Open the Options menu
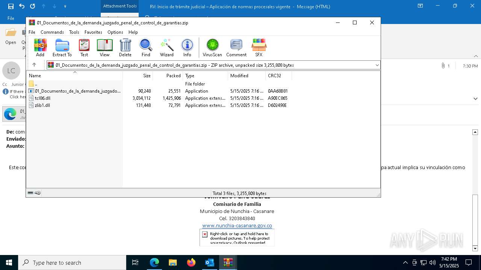Image resolution: width=481 pixels, height=270 pixels. [115, 32]
